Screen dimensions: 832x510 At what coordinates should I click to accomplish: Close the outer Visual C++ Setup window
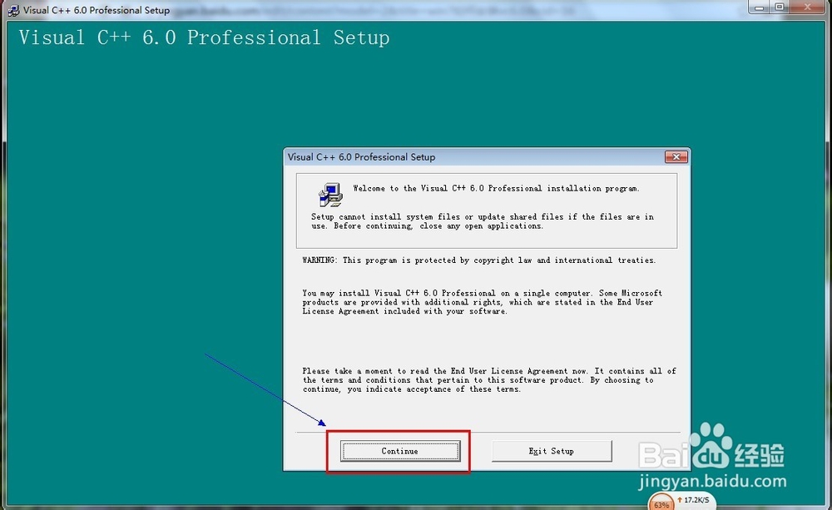[807, 7]
